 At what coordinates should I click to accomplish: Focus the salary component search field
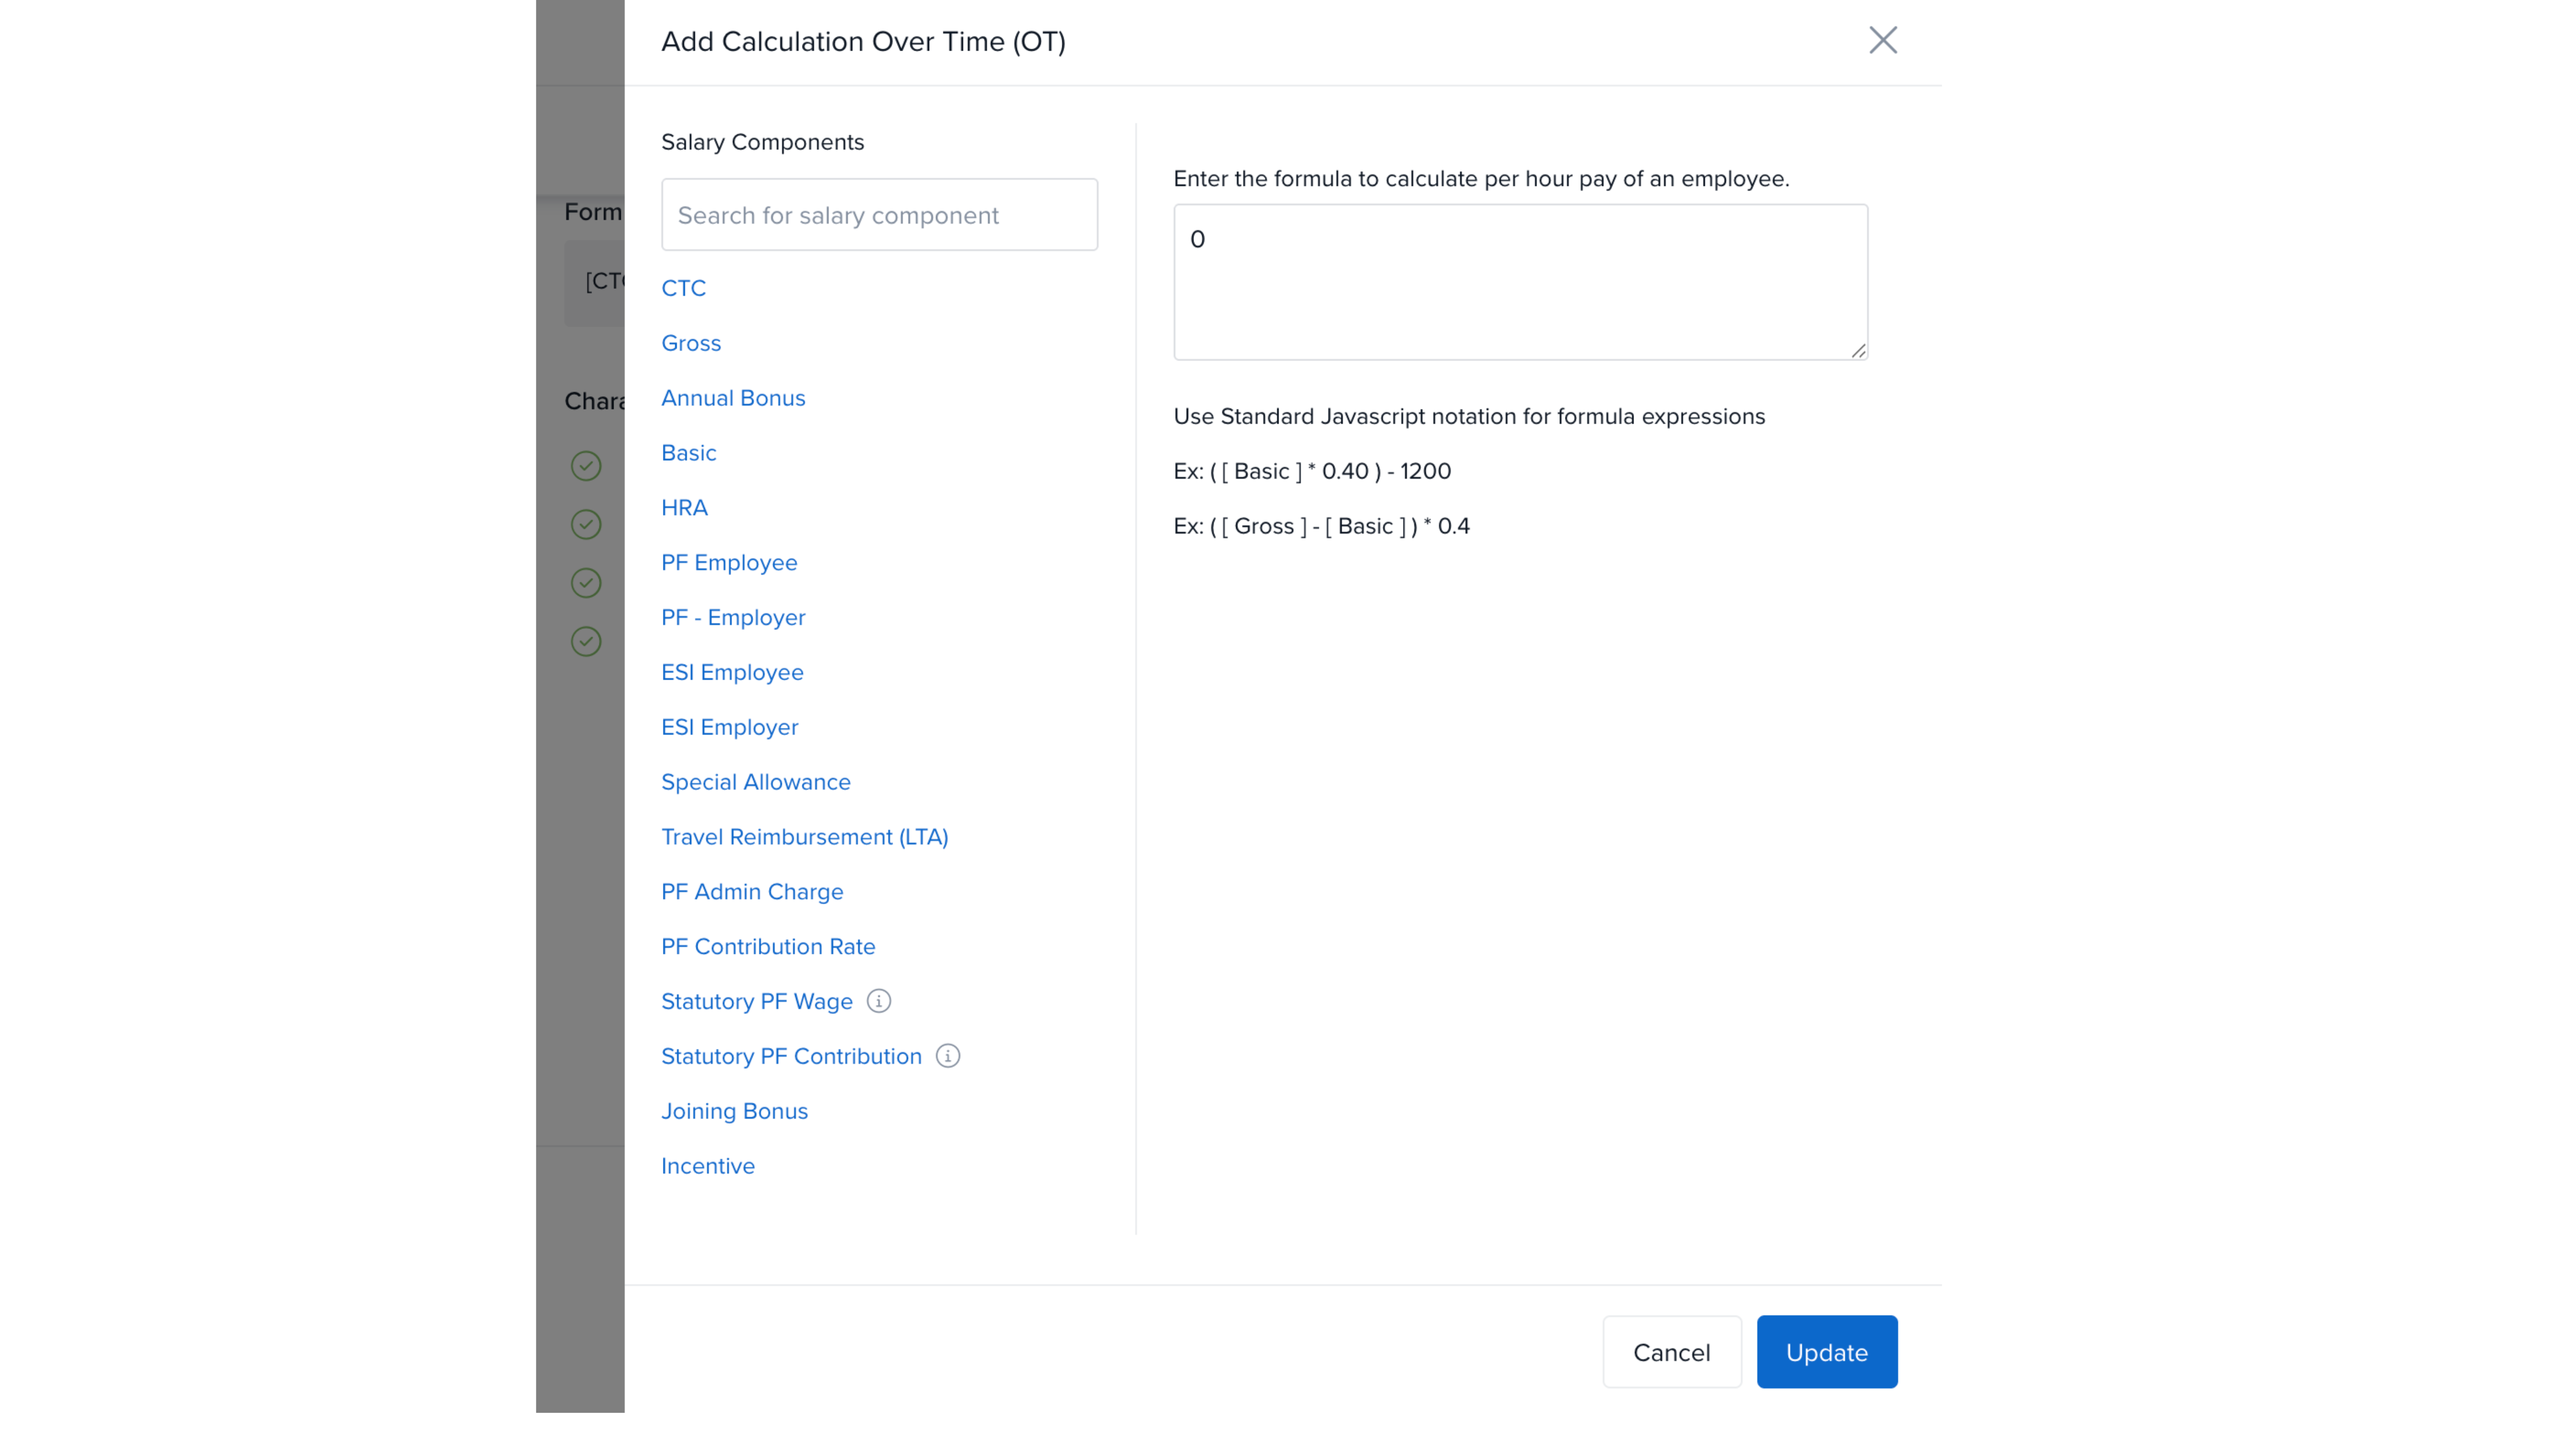pyautogui.click(x=879, y=215)
